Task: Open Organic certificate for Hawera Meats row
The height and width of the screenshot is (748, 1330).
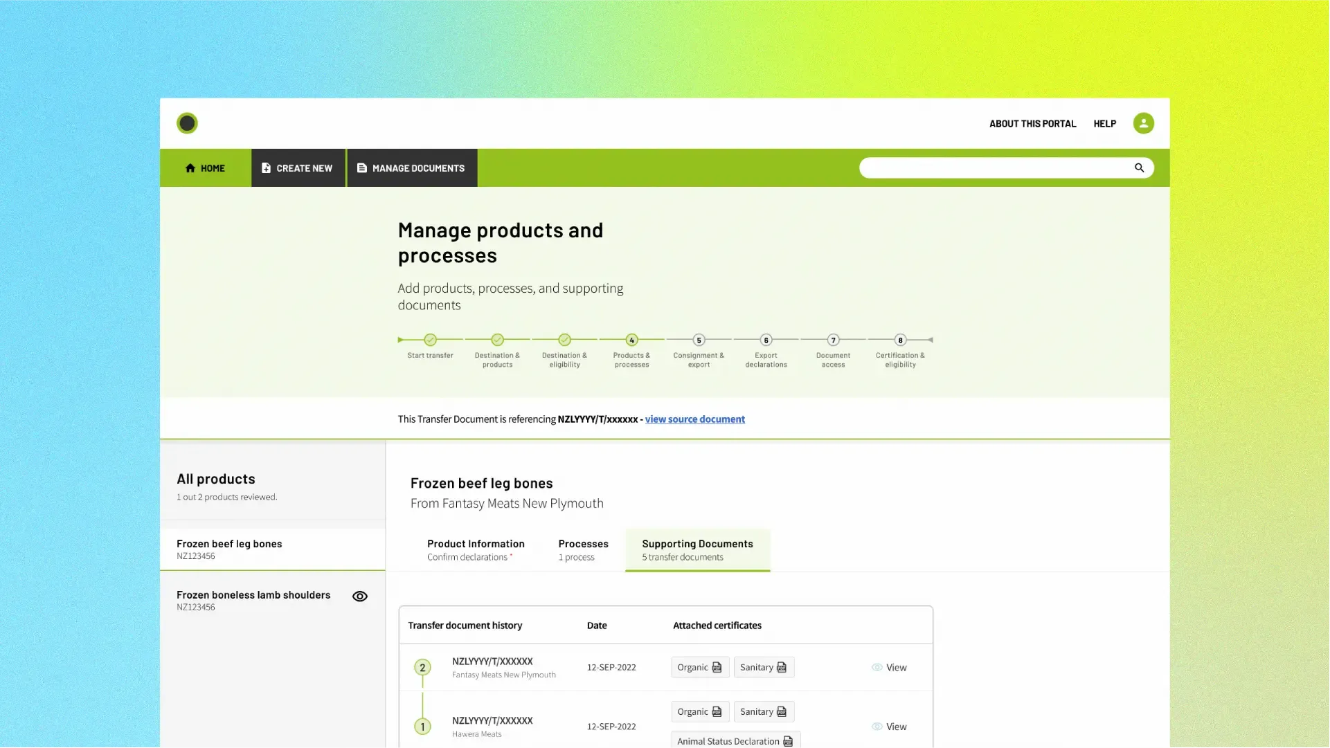Action: [699, 712]
